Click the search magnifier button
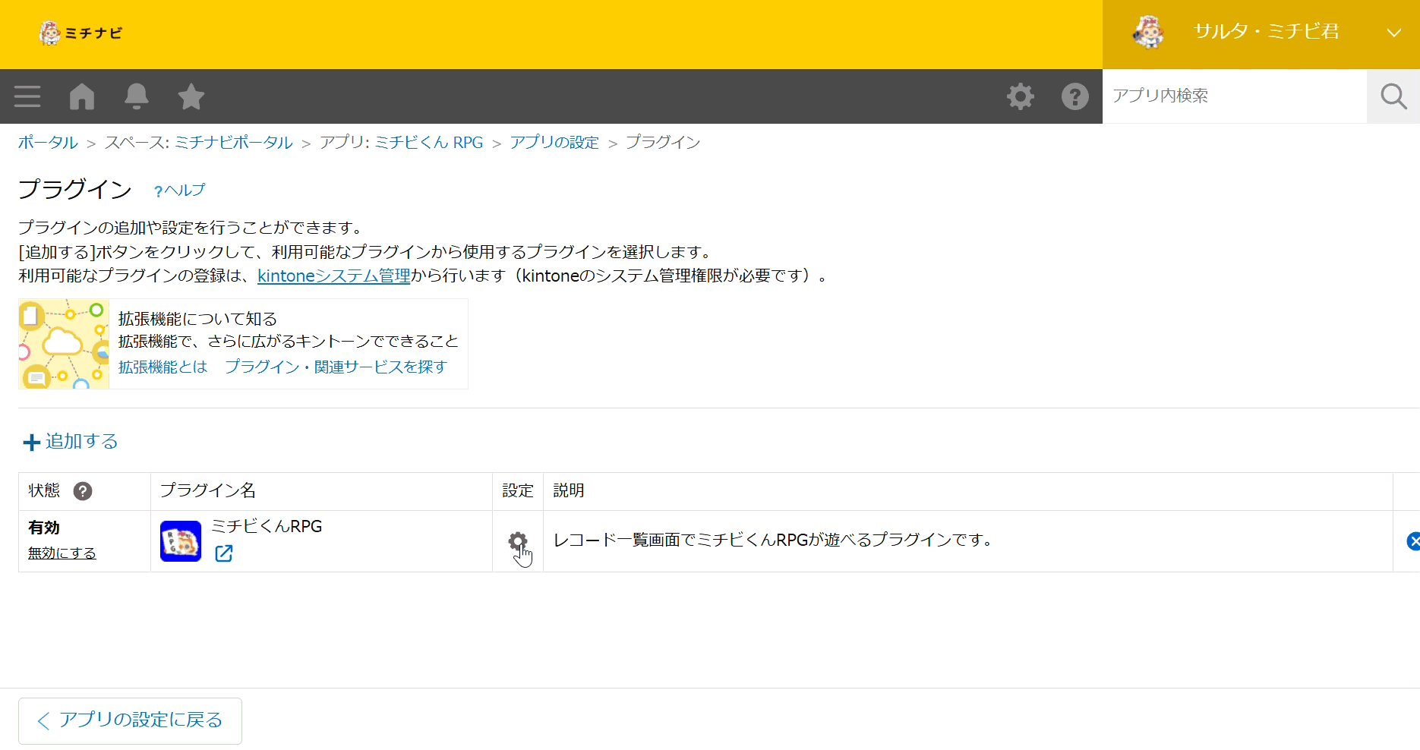This screenshot has height=750, width=1420. coord(1393,96)
